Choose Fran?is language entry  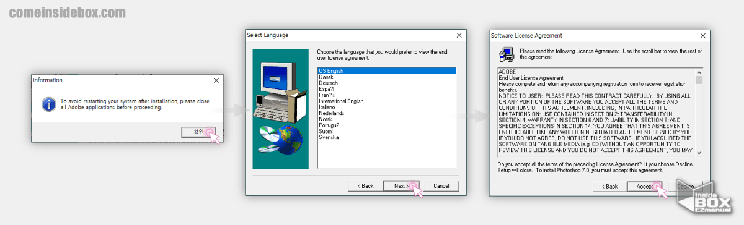click(327, 95)
